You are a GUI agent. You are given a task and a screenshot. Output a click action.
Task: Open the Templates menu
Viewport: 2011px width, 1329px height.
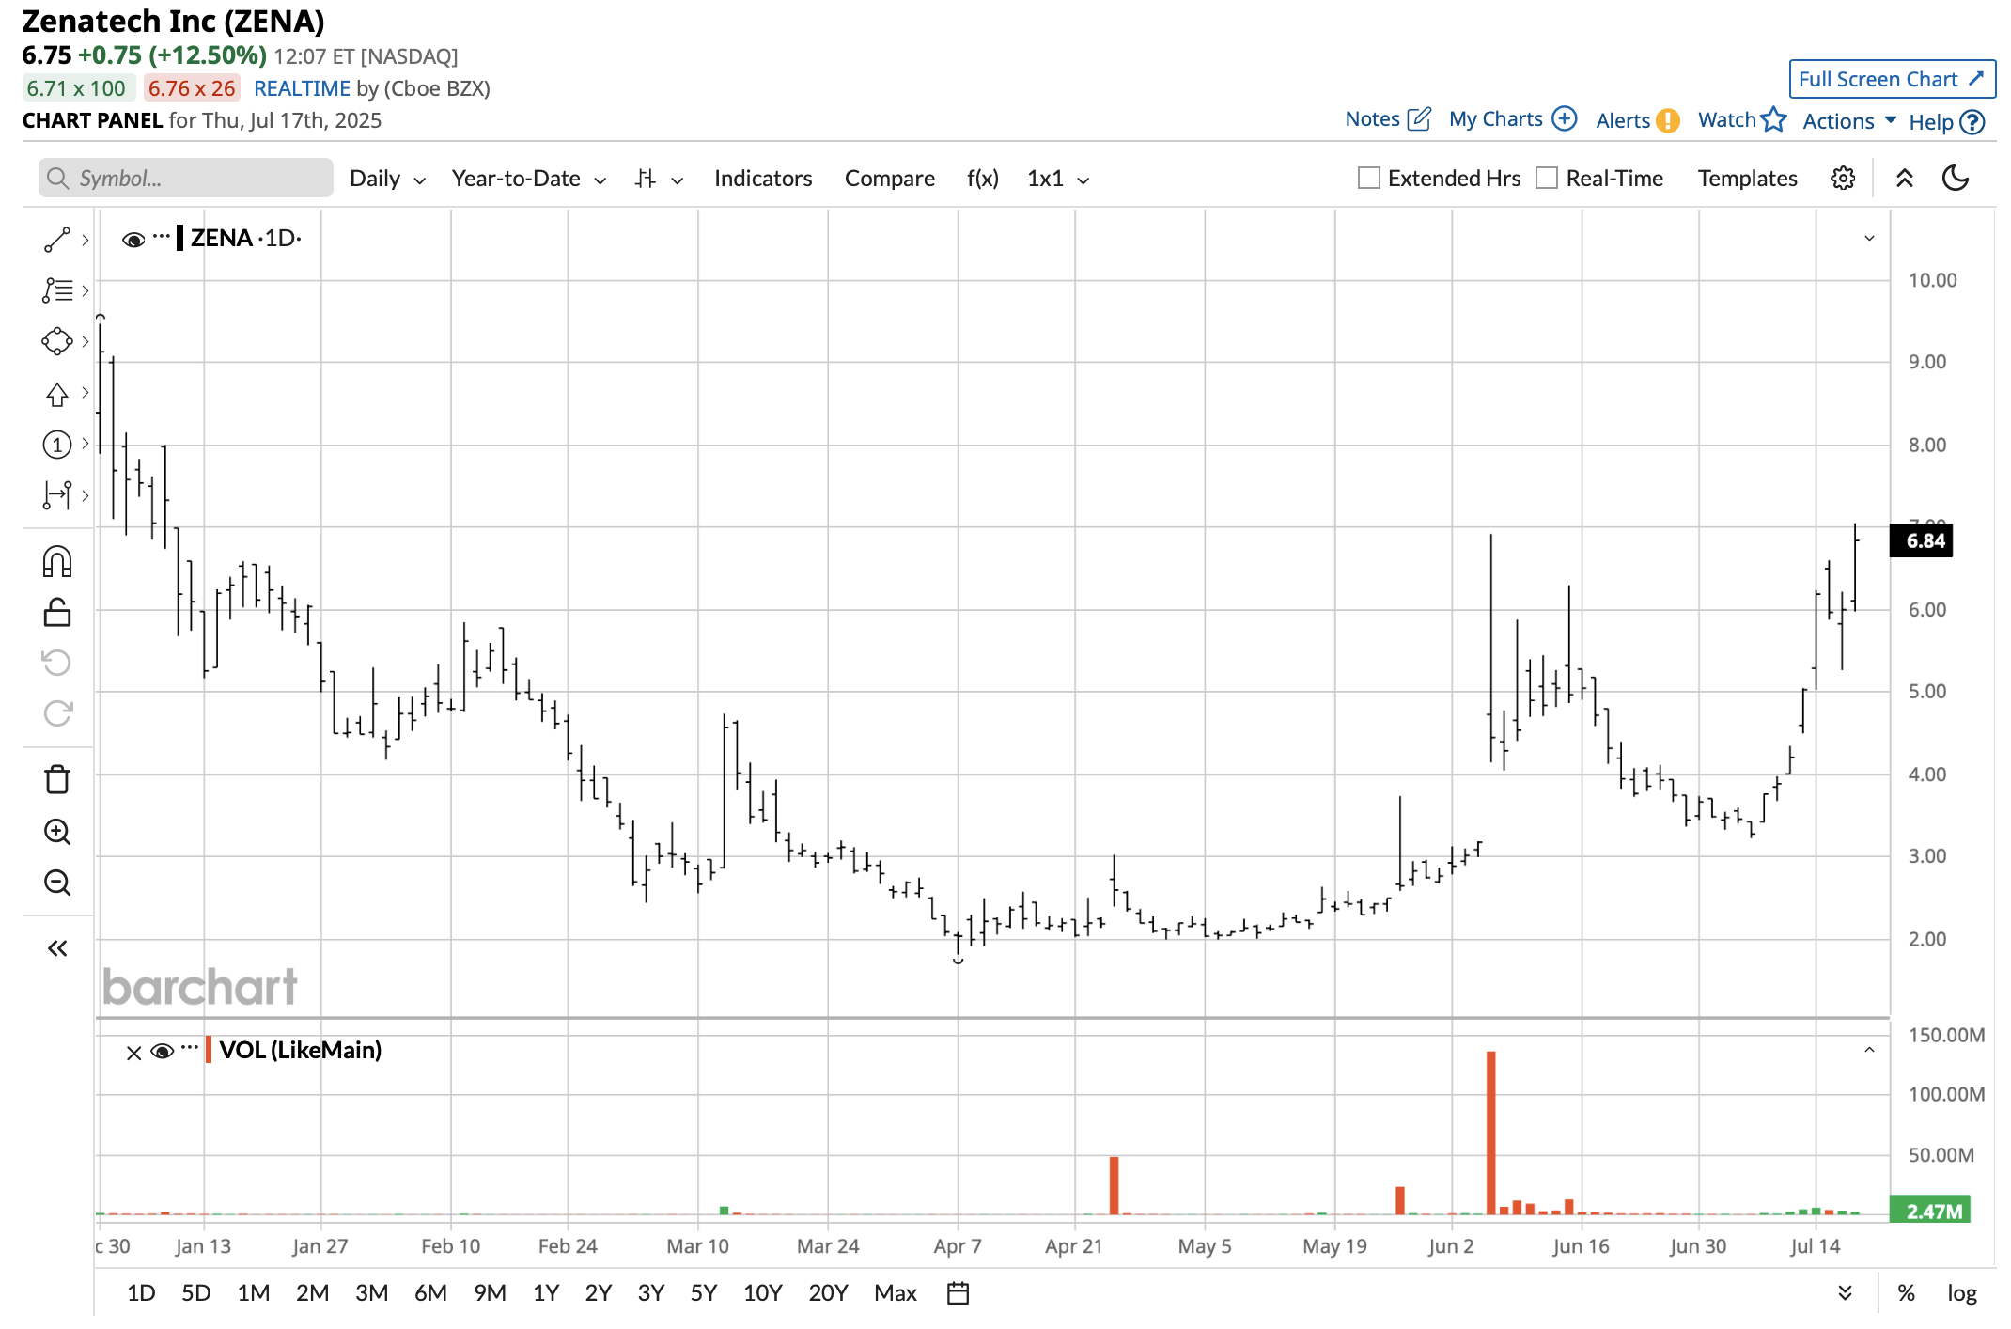coord(1747,179)
